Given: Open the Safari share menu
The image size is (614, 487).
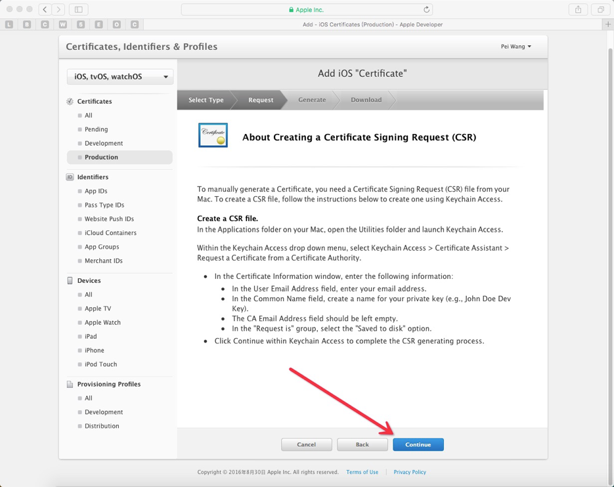Looking at the screenshot, I should pyautogui.click(x=578, y=9).
